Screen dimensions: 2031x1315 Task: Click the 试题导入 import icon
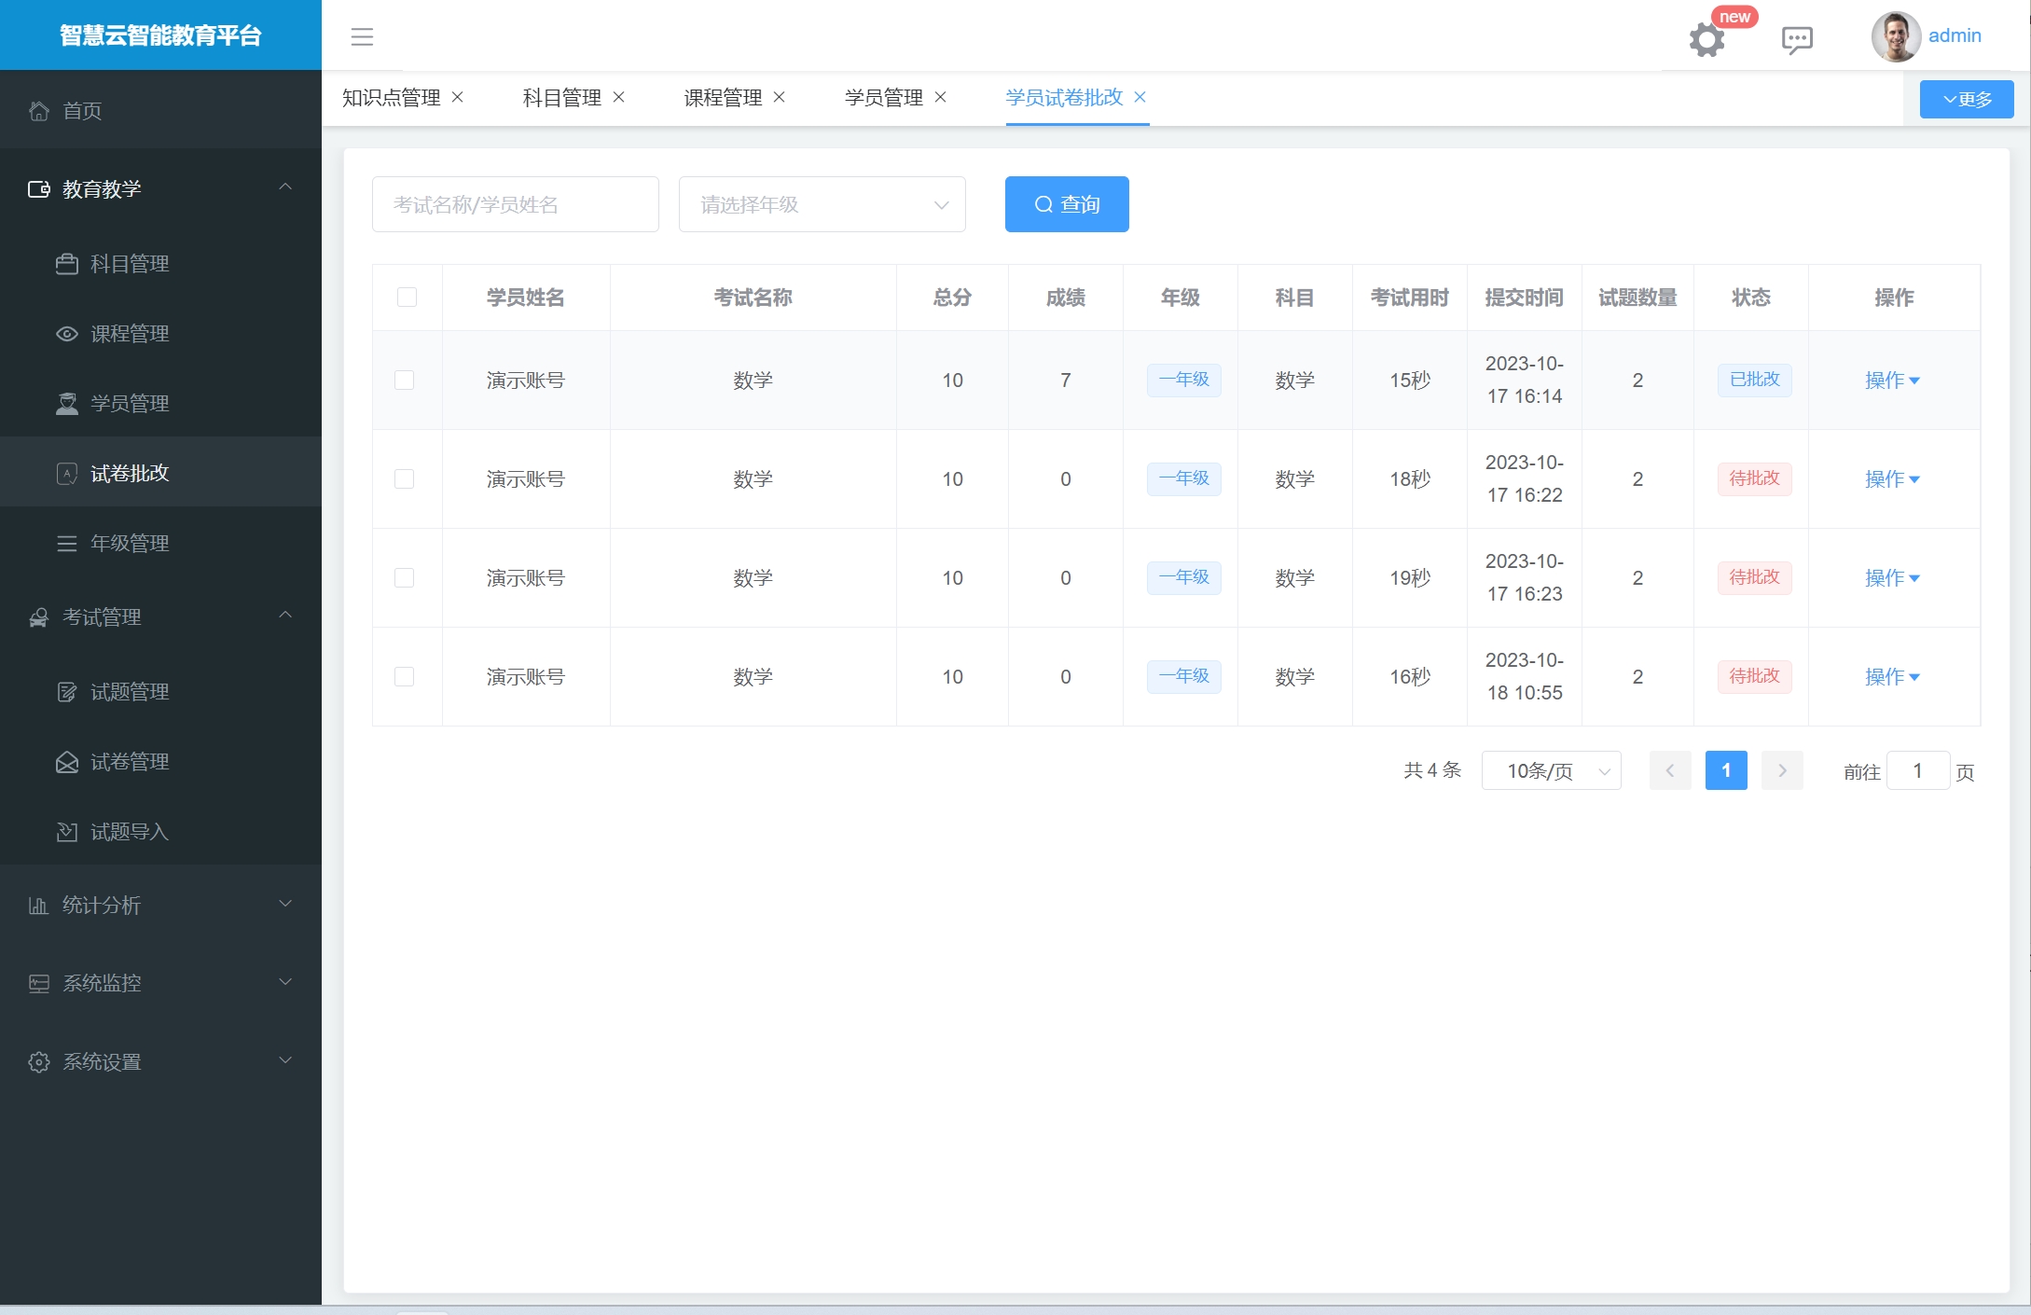(66, 832)
